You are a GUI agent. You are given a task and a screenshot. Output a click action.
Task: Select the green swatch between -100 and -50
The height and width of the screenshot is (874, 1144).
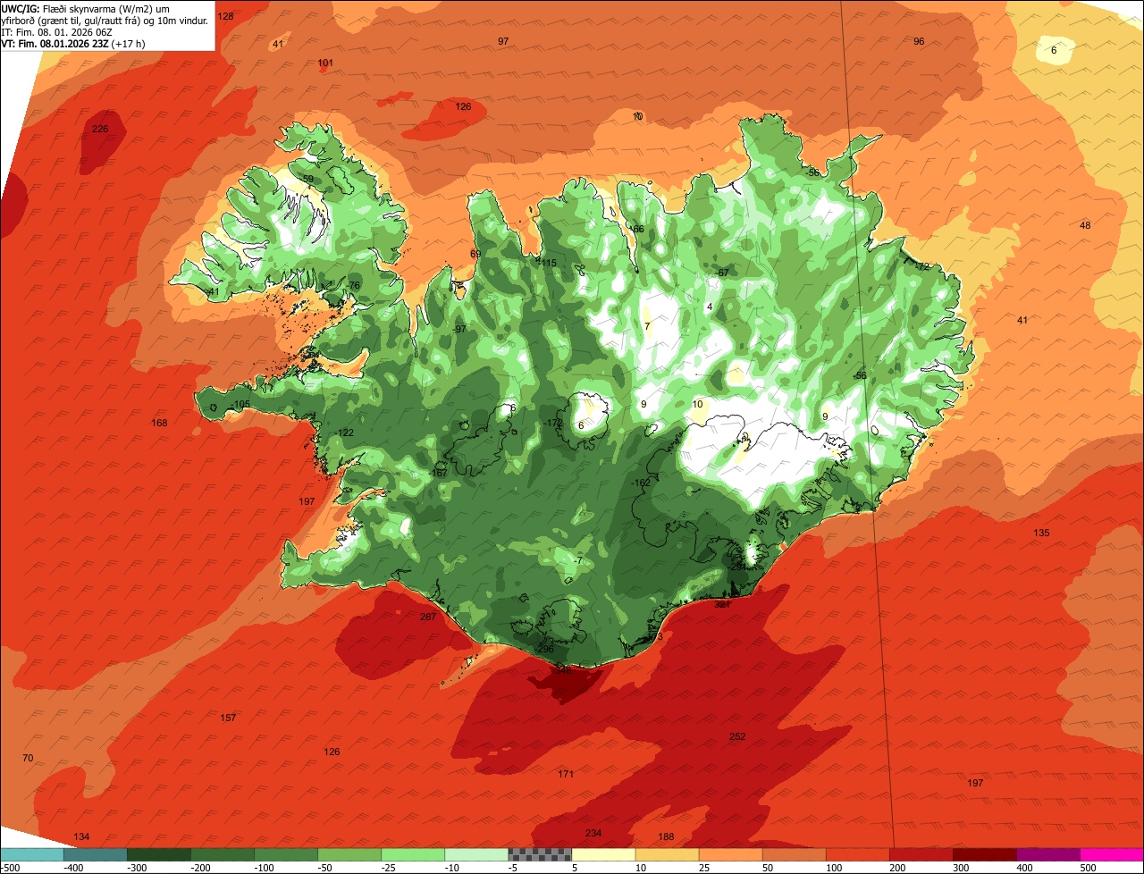pos(286,854)
